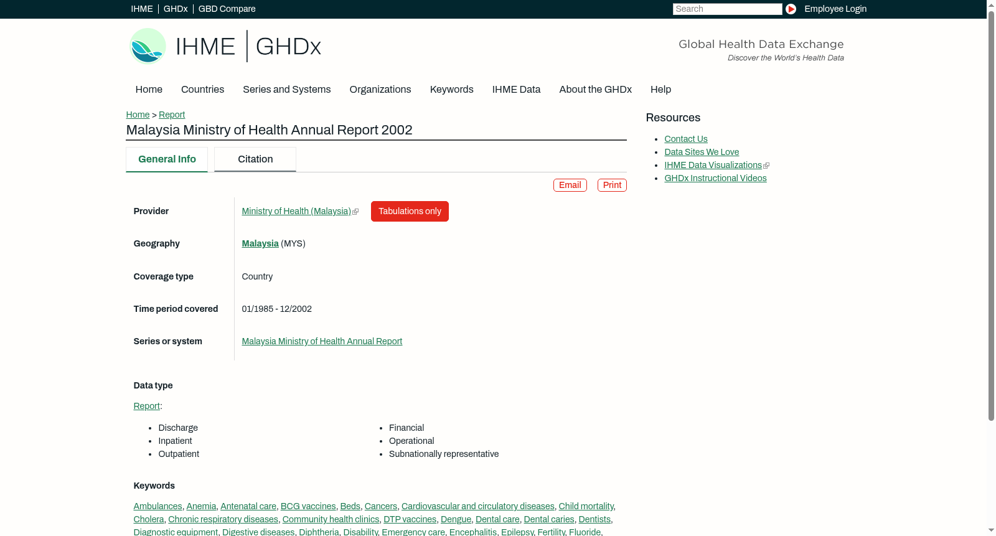Switch to the Citation tab

255,159
